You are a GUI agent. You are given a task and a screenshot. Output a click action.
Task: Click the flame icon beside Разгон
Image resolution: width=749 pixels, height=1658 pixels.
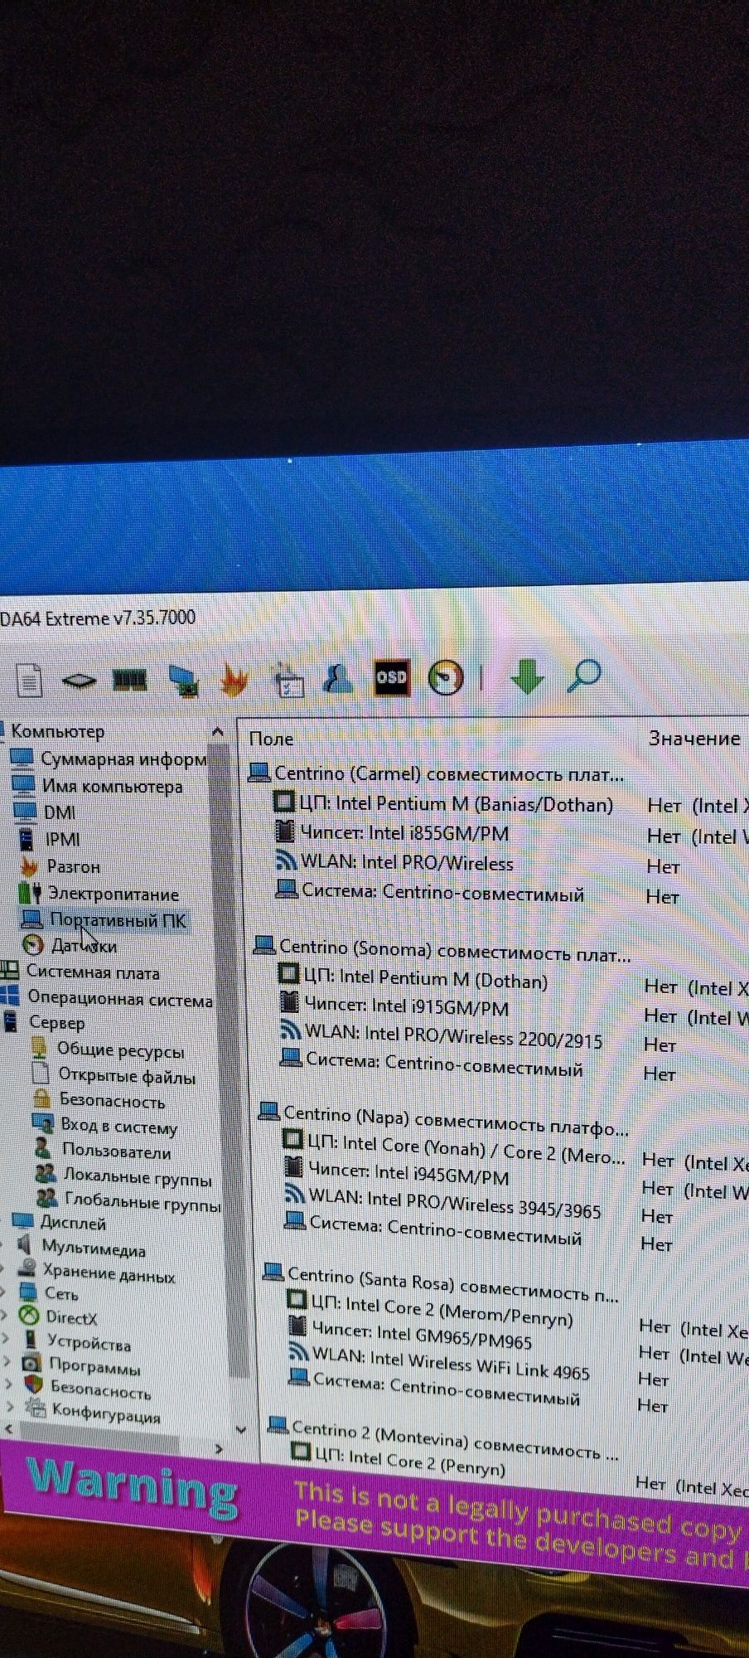click(x=29, y=867)
